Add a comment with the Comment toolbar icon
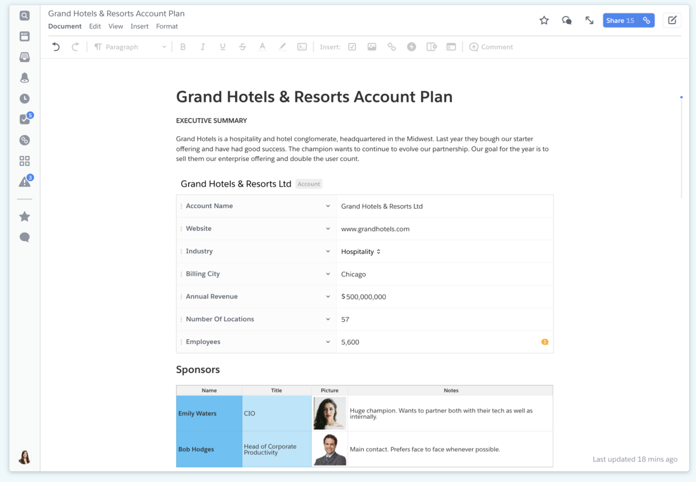 click(491, 47)
